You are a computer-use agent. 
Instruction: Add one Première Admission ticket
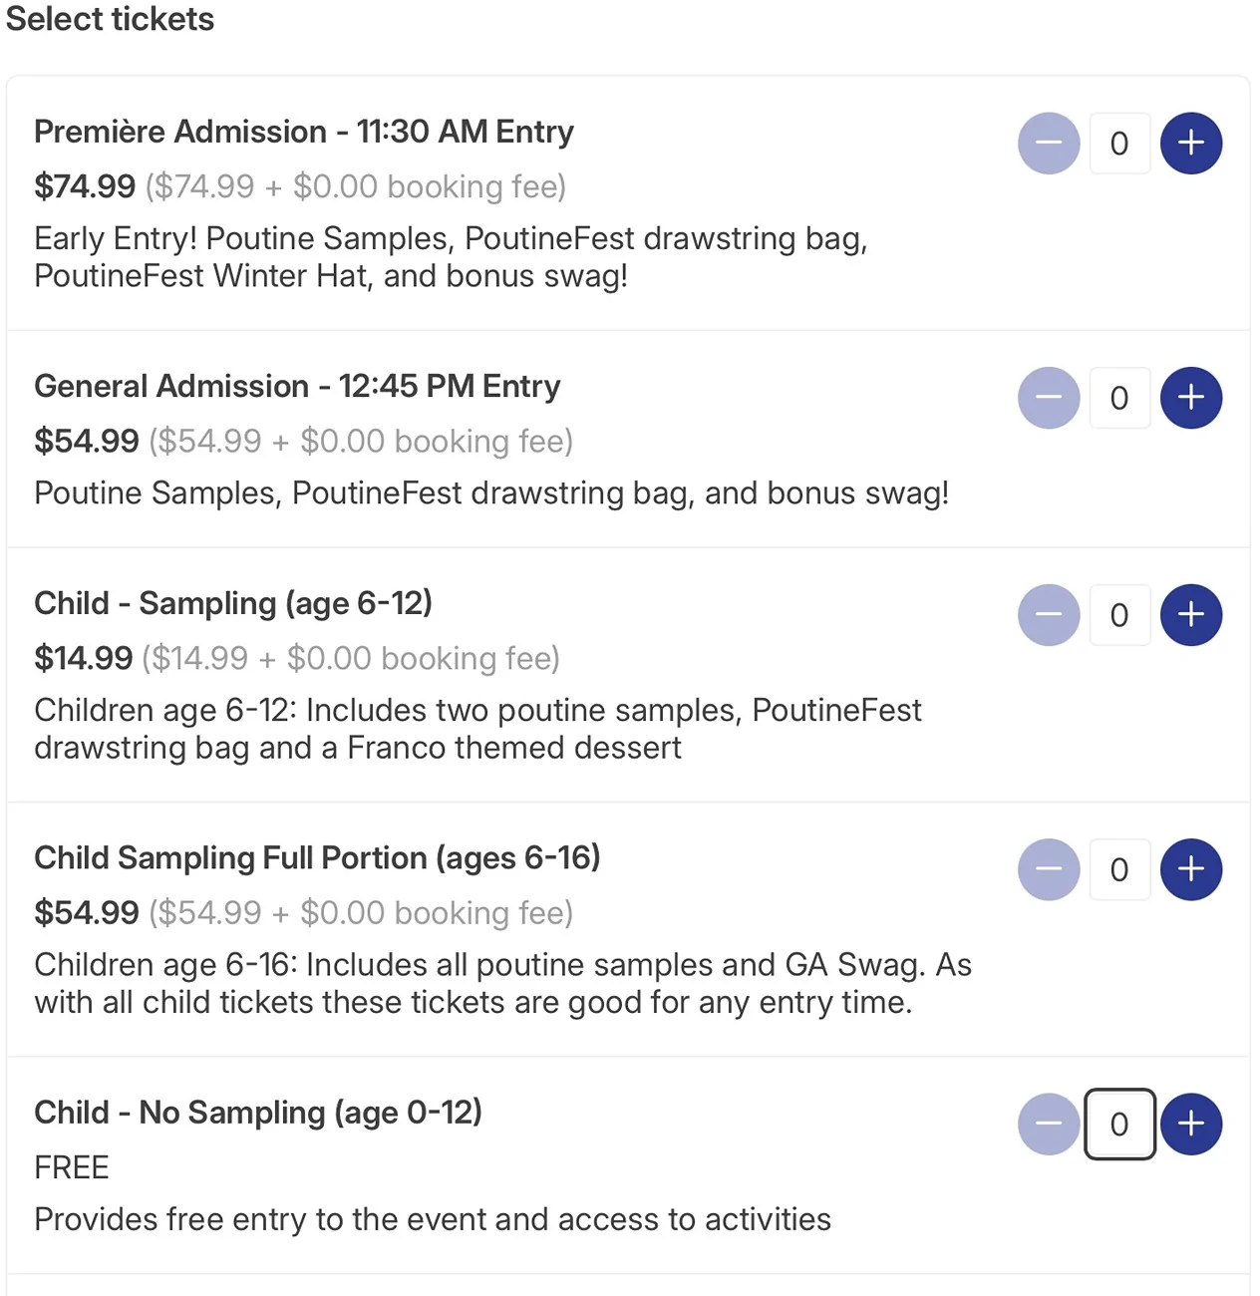click(x=1191, y=144)
